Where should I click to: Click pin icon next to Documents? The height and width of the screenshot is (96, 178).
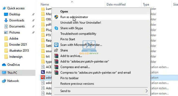33,26
